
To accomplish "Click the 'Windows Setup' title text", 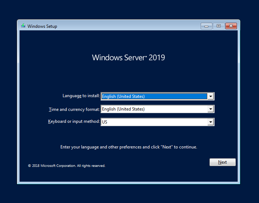I will click(42, 26).
